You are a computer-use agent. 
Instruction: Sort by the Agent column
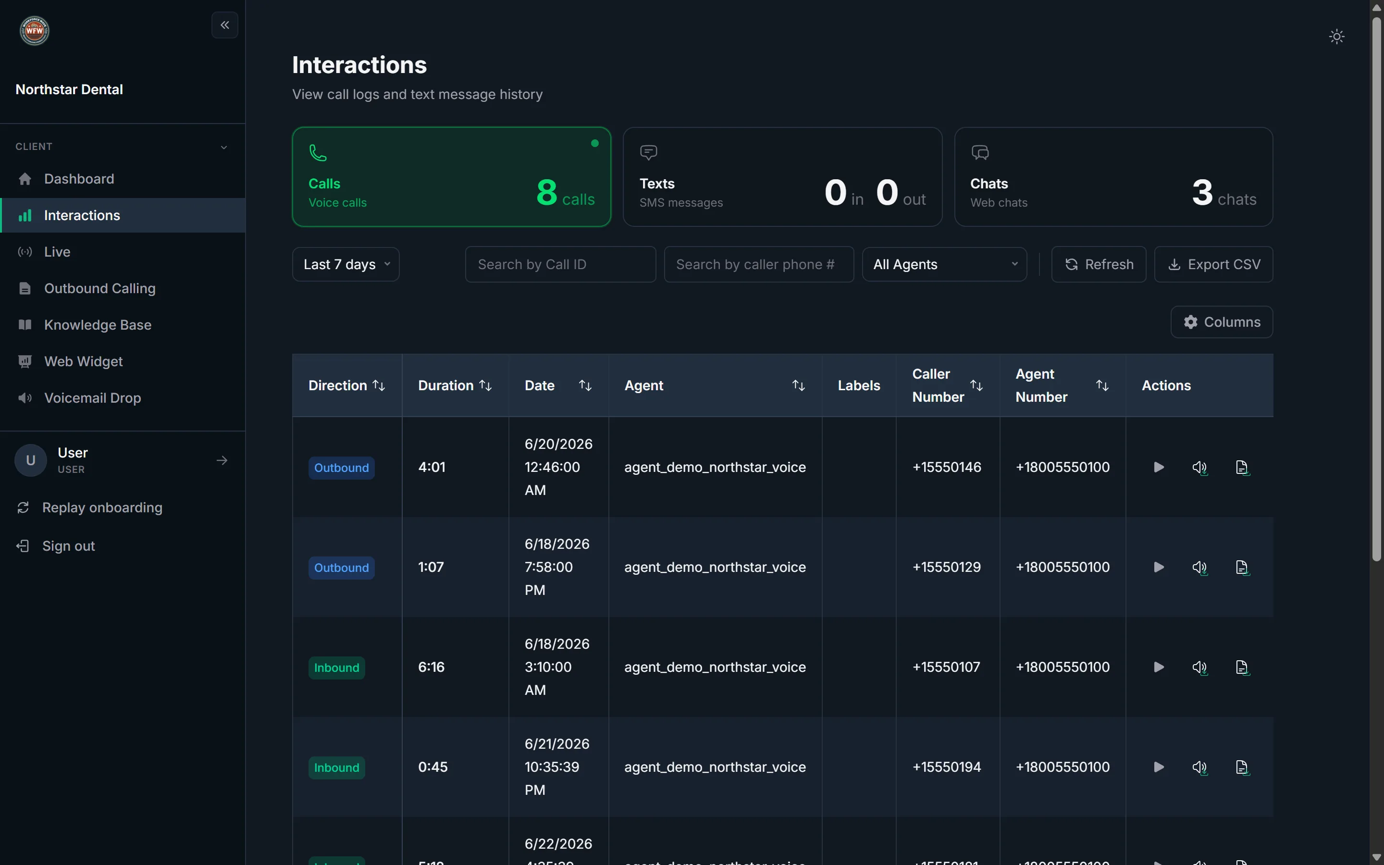click(x=798, y=385)
